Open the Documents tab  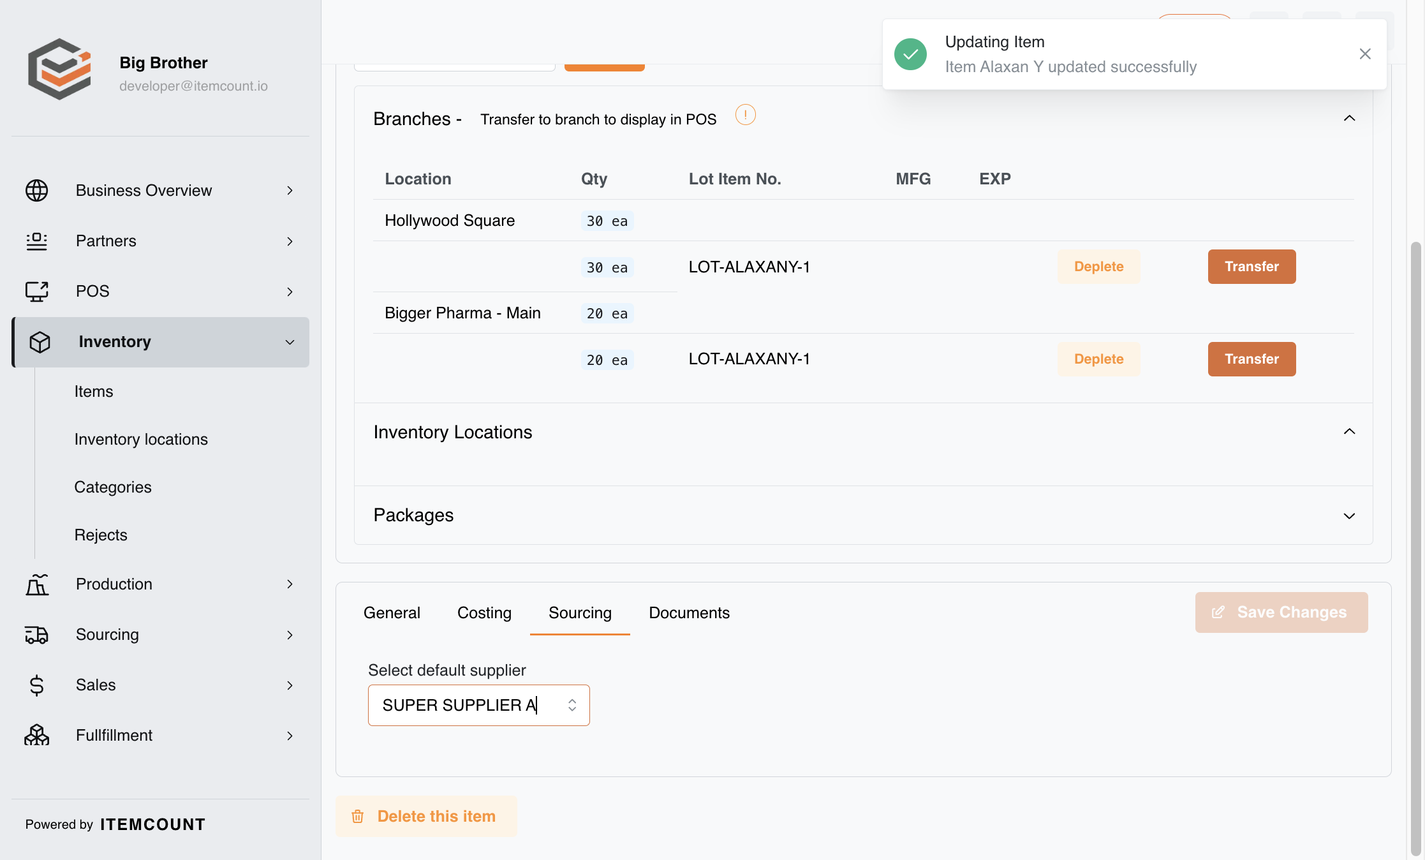[x=689, y=613]
